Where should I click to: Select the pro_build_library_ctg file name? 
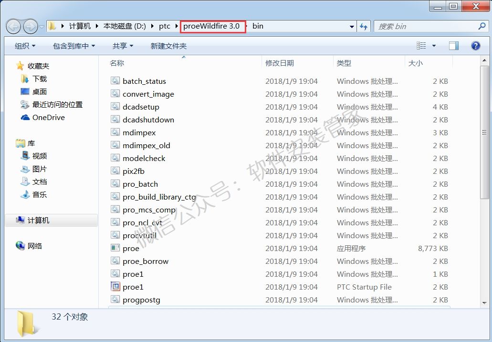[159, 197]
